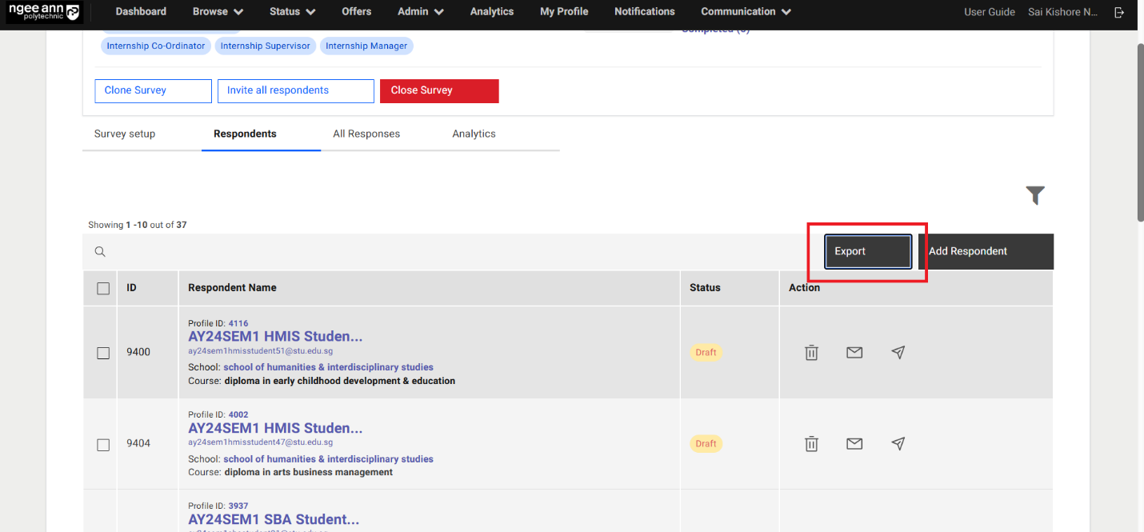The width and height of the screenshot is (1144, 532).
Task: Click the envelope icon for respondent 9404
Action: pyautogui.click(x=854, y=443)
